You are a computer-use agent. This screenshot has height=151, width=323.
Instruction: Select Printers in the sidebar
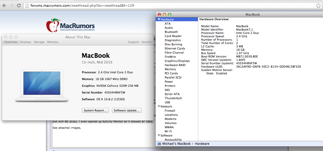(x=170, y=86)
